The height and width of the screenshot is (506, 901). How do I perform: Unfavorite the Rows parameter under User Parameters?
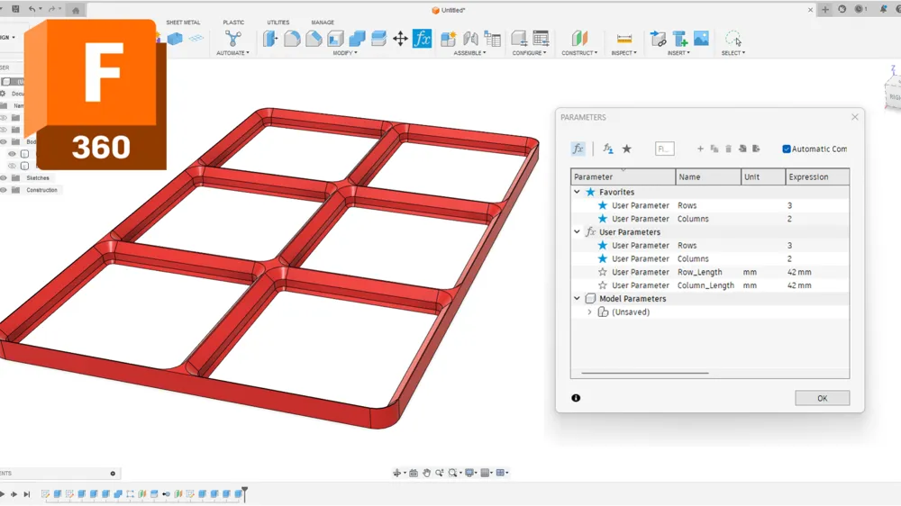click(x=602, y=245)
